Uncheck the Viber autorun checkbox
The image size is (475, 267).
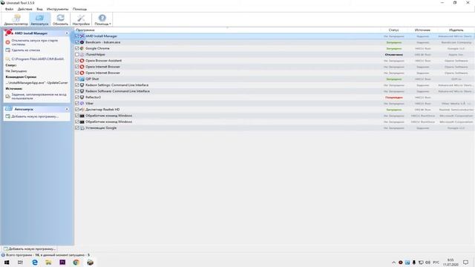coord(77,103)
